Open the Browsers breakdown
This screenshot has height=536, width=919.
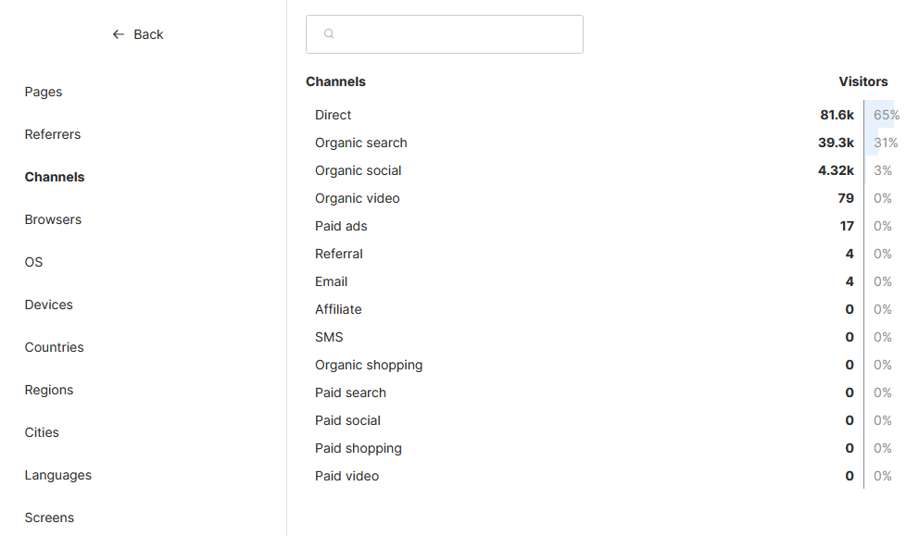[53, 219]
